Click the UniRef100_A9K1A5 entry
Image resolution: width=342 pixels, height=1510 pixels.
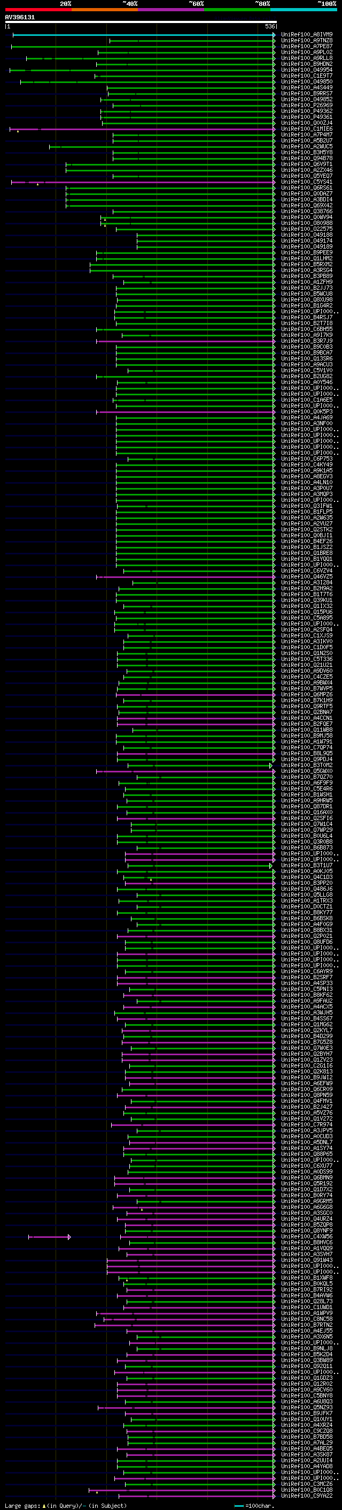(306, 471)
